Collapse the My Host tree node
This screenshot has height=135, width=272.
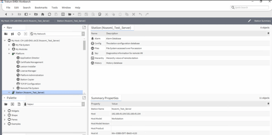(x=5, y=41)
